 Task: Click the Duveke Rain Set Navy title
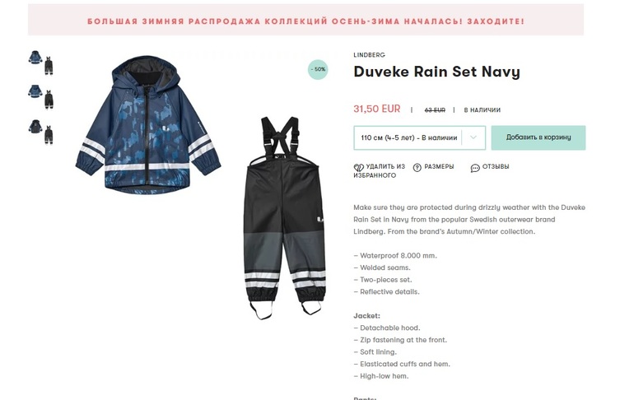(436, 72)
